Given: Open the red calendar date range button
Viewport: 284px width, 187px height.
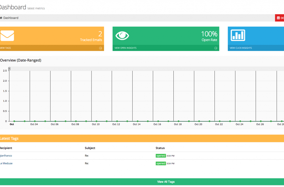Looking at the screenshot, I should pyautogui.click(x=280, y=18).
